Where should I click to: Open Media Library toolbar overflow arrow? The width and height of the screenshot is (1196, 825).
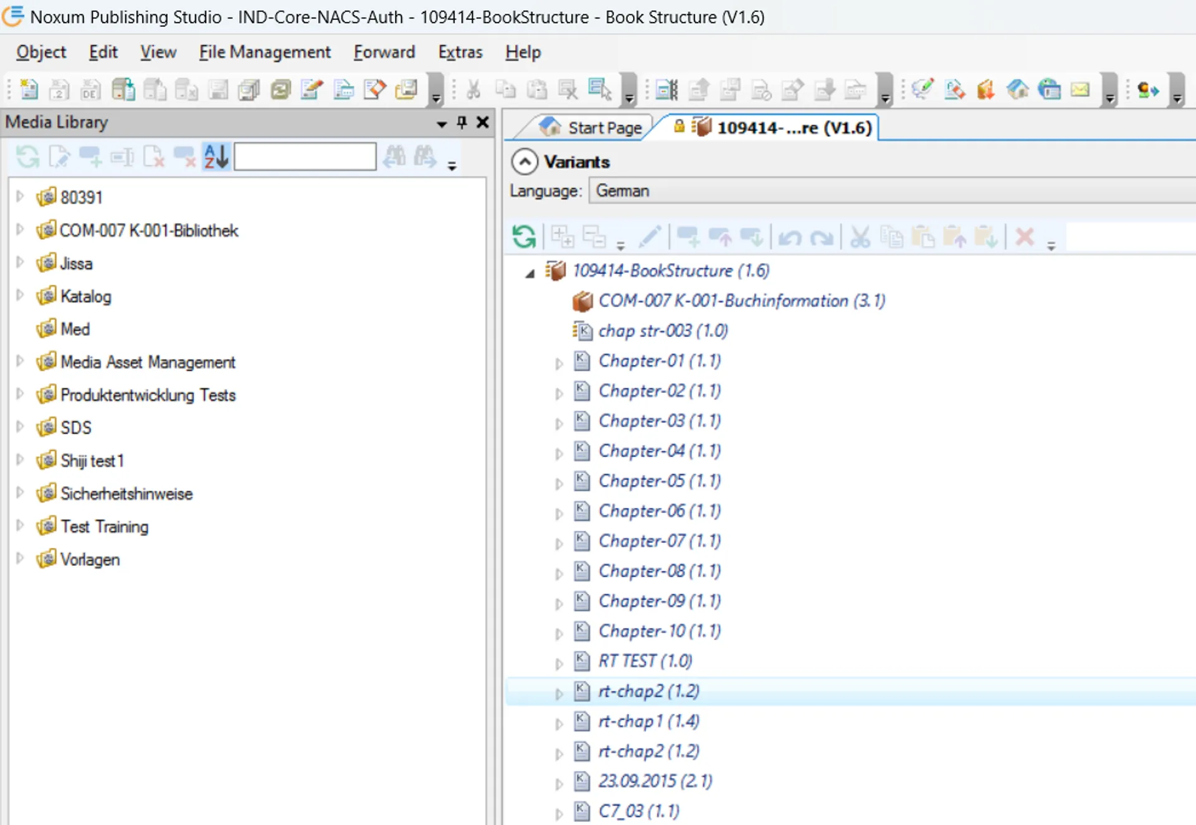point(452,166)
